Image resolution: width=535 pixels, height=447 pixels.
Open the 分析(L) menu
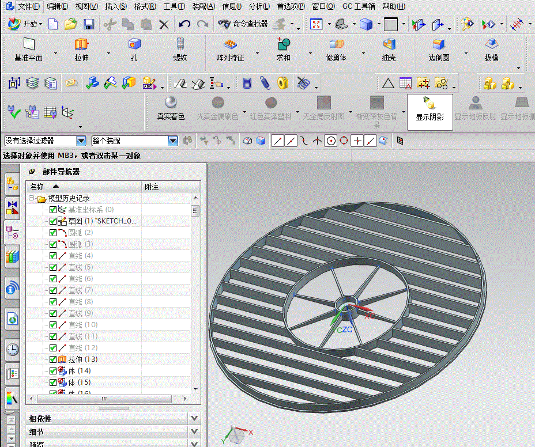(x=259, y=6)
